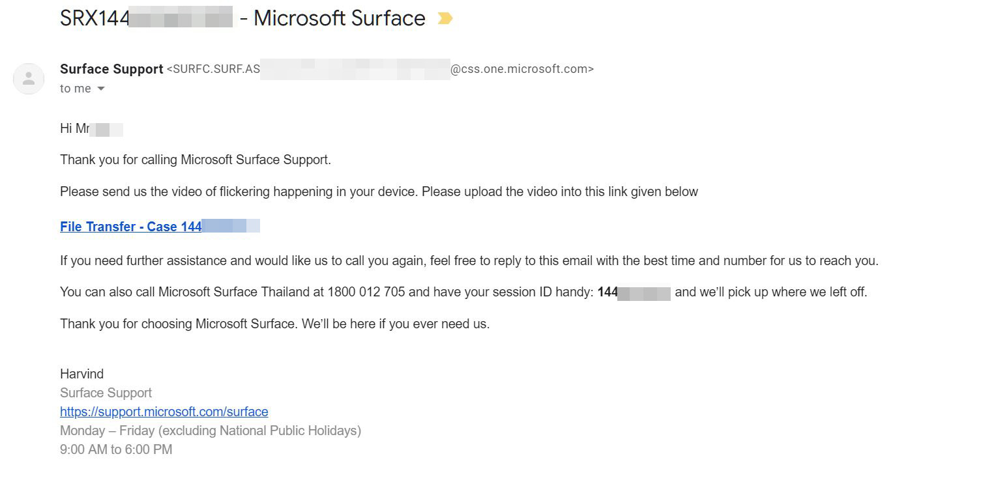Viewport: 981px width, 482px height.
Task: Click the "Thank you for choosing Microsoft Surface" line
Action: pyautogui.click(x=274, y=324)
